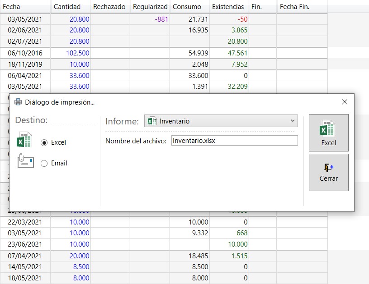Click the Excel icon inside the Informe box
Screen dimensions: 369x284
coord(152,121)
